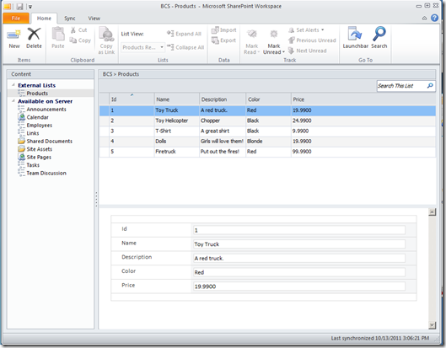This screenshot has width=446, height=348.
Task: Sort by the Color column header
Action: (x=268, y=99)
